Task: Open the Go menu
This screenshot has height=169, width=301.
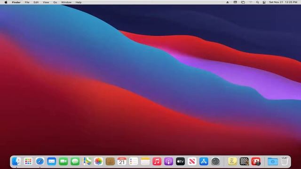Action: 55,2
